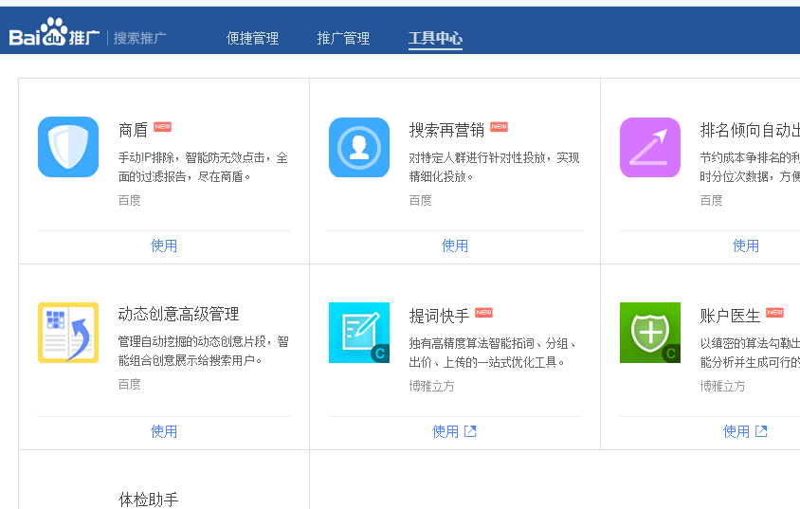Click the green 账户医生 shield icon
Image resolution: width=800 pixels, height=509 pixels.
tap(650, 333)
